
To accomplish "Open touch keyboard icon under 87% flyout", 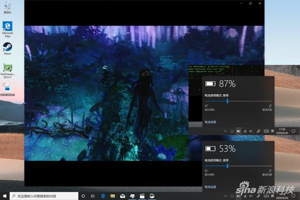I will pos(266,131).
